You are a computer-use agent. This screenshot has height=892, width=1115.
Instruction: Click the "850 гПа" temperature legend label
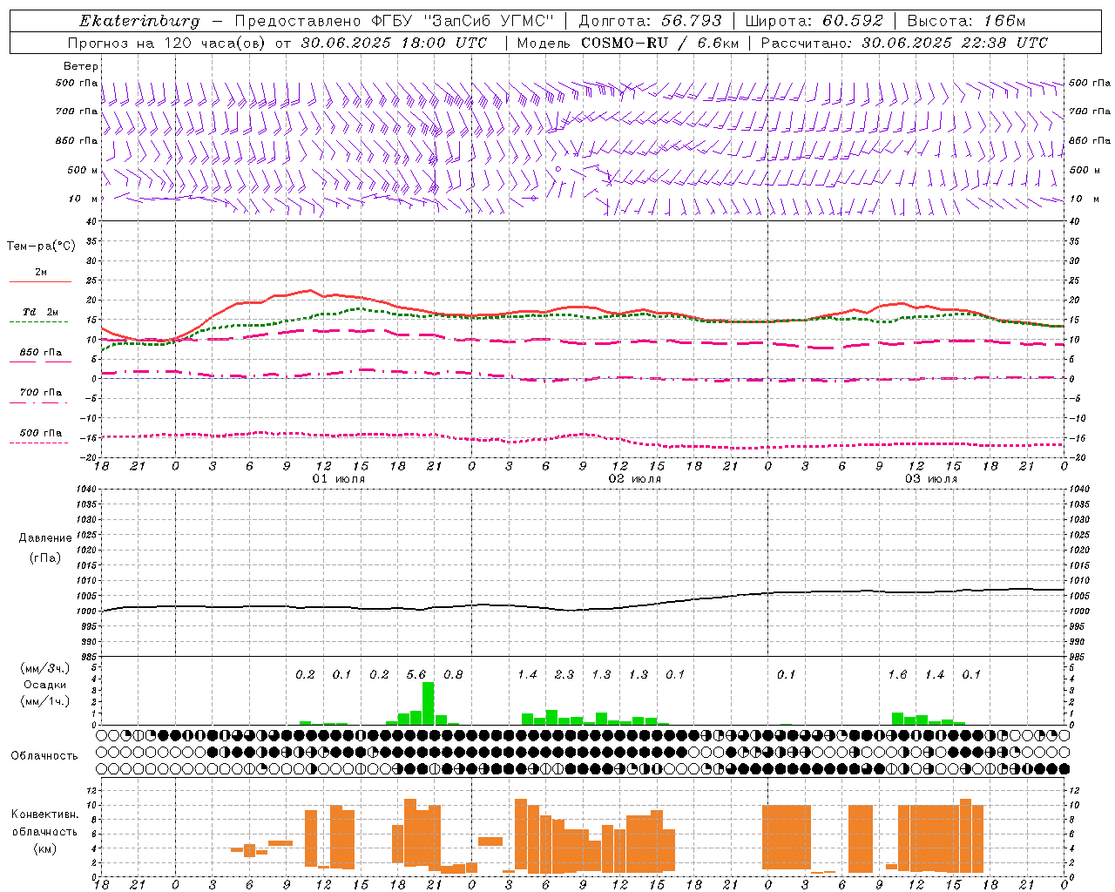click(x=41, y=352)
